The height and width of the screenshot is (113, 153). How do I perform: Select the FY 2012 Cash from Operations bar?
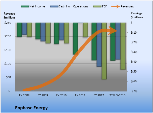[x=99, y=45]
